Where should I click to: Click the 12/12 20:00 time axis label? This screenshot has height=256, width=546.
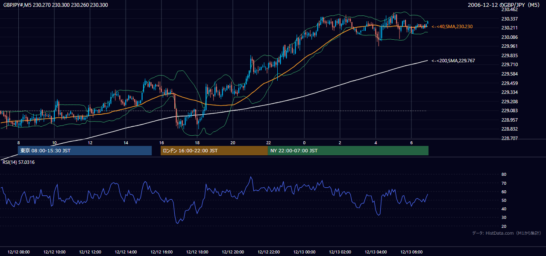pyautogui.click(x=233, y=252)
